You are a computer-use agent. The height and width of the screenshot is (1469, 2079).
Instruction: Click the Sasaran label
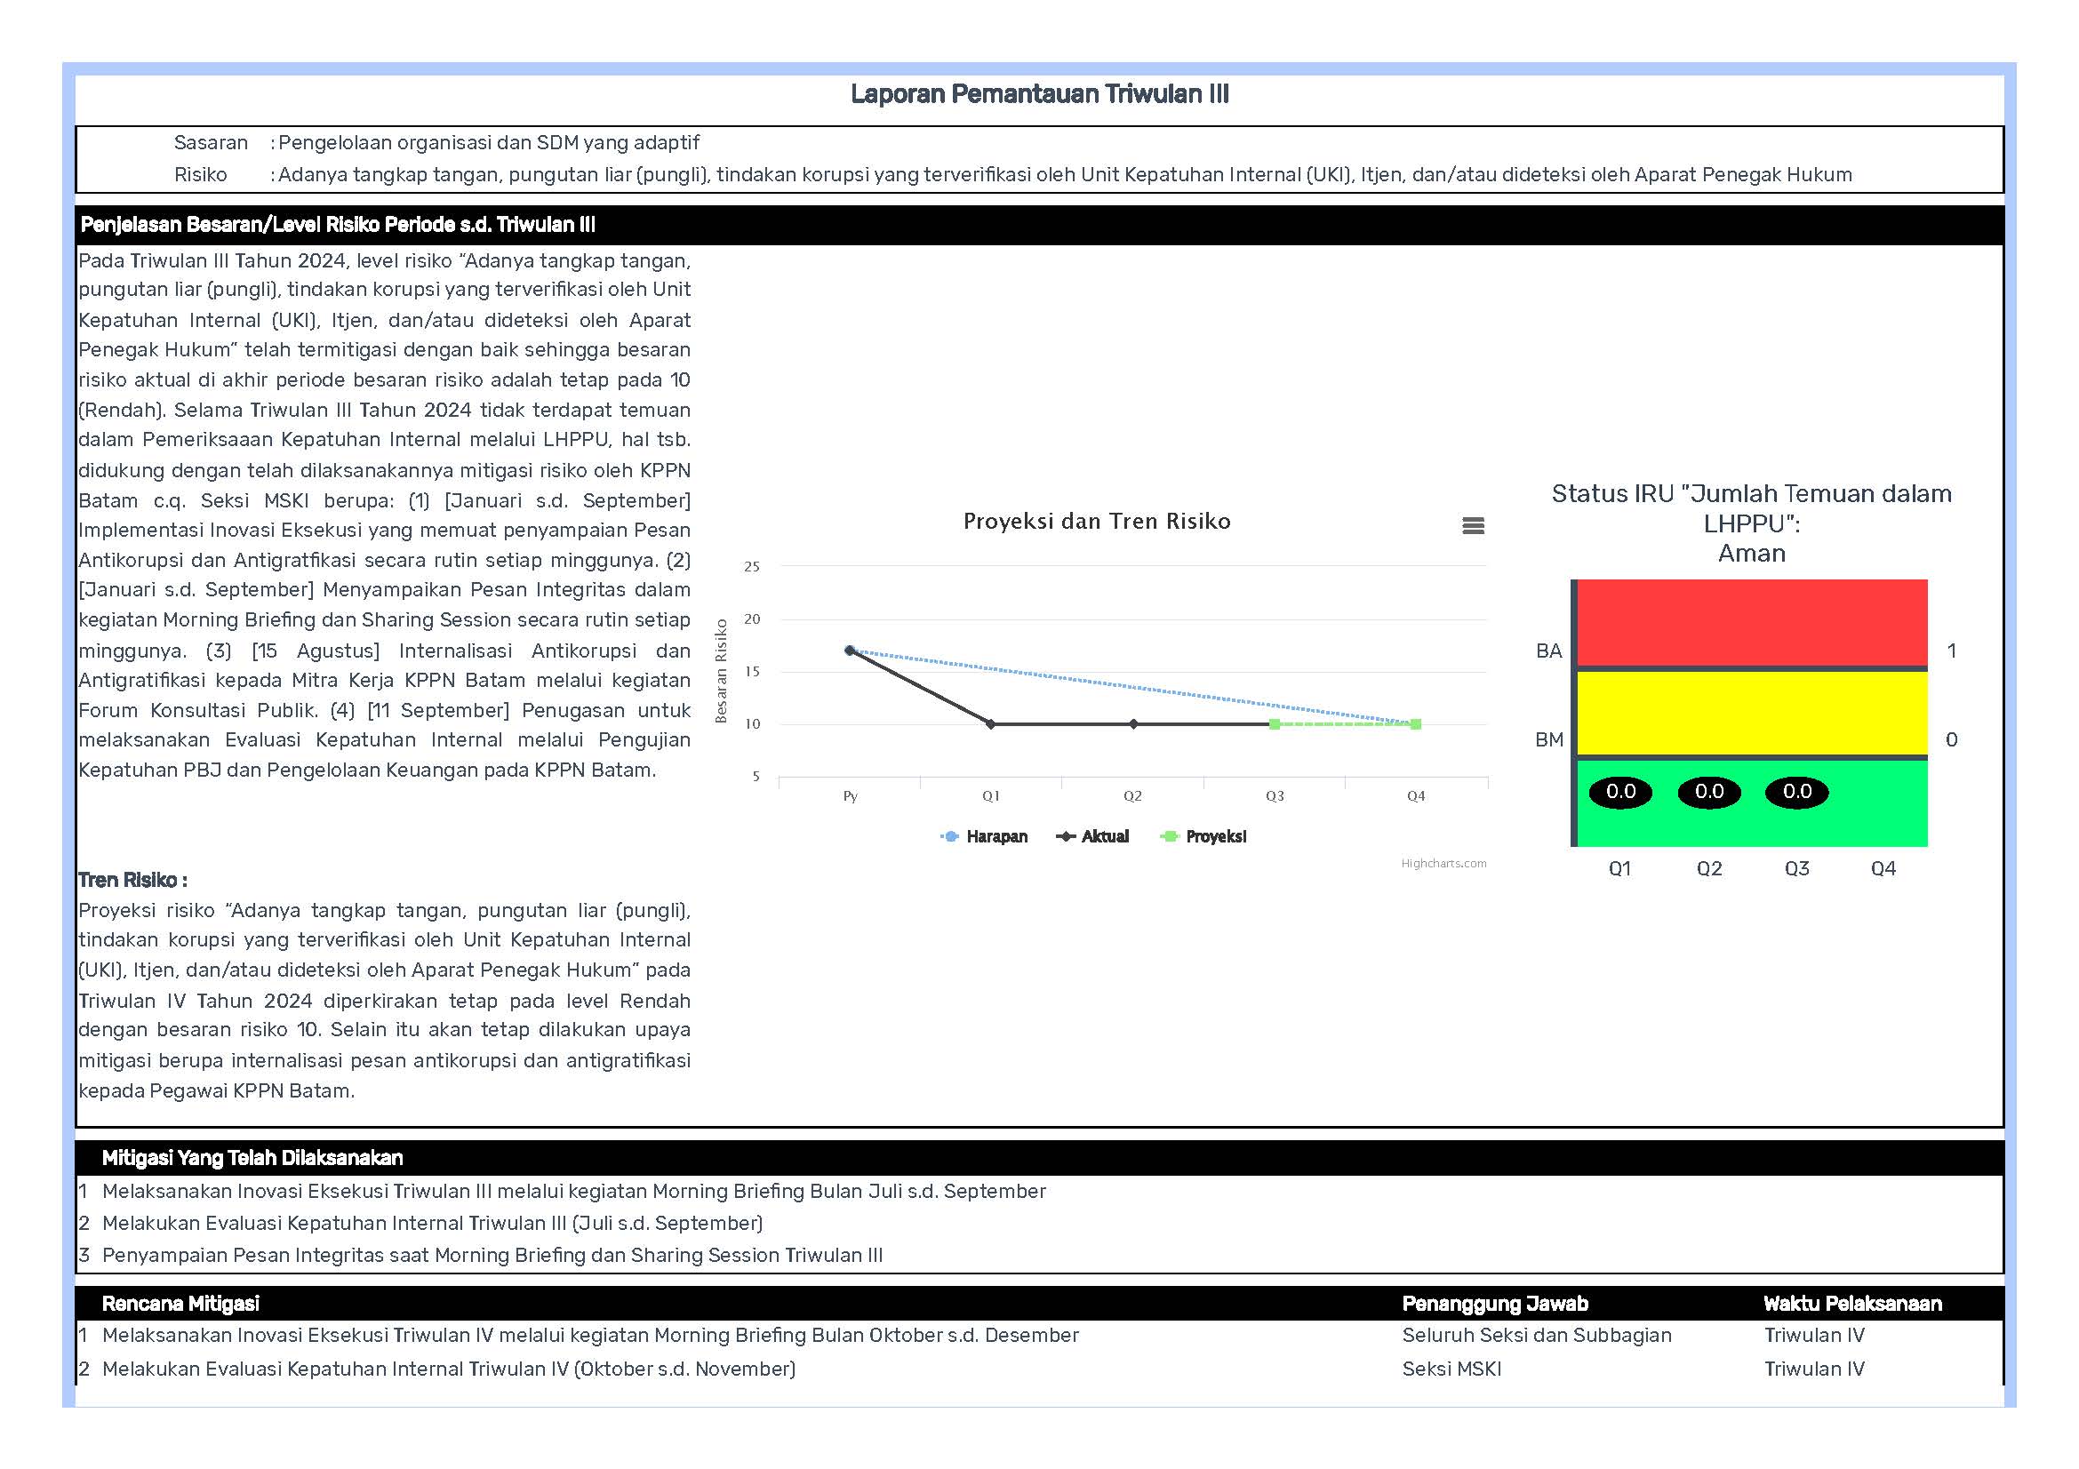(211, 143)
